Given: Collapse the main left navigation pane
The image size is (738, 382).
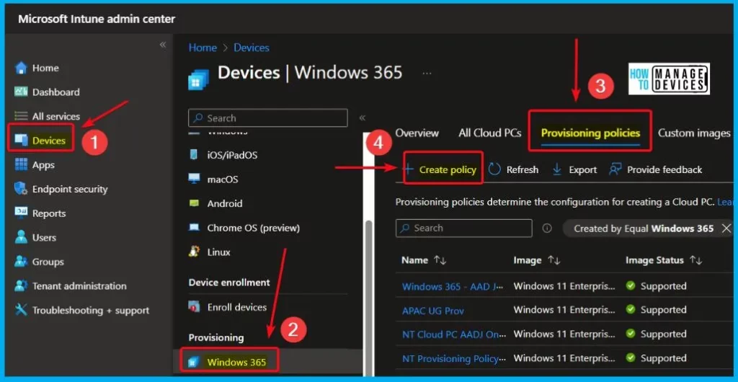Looking at the screenshot, I should [x=162, y=45].
